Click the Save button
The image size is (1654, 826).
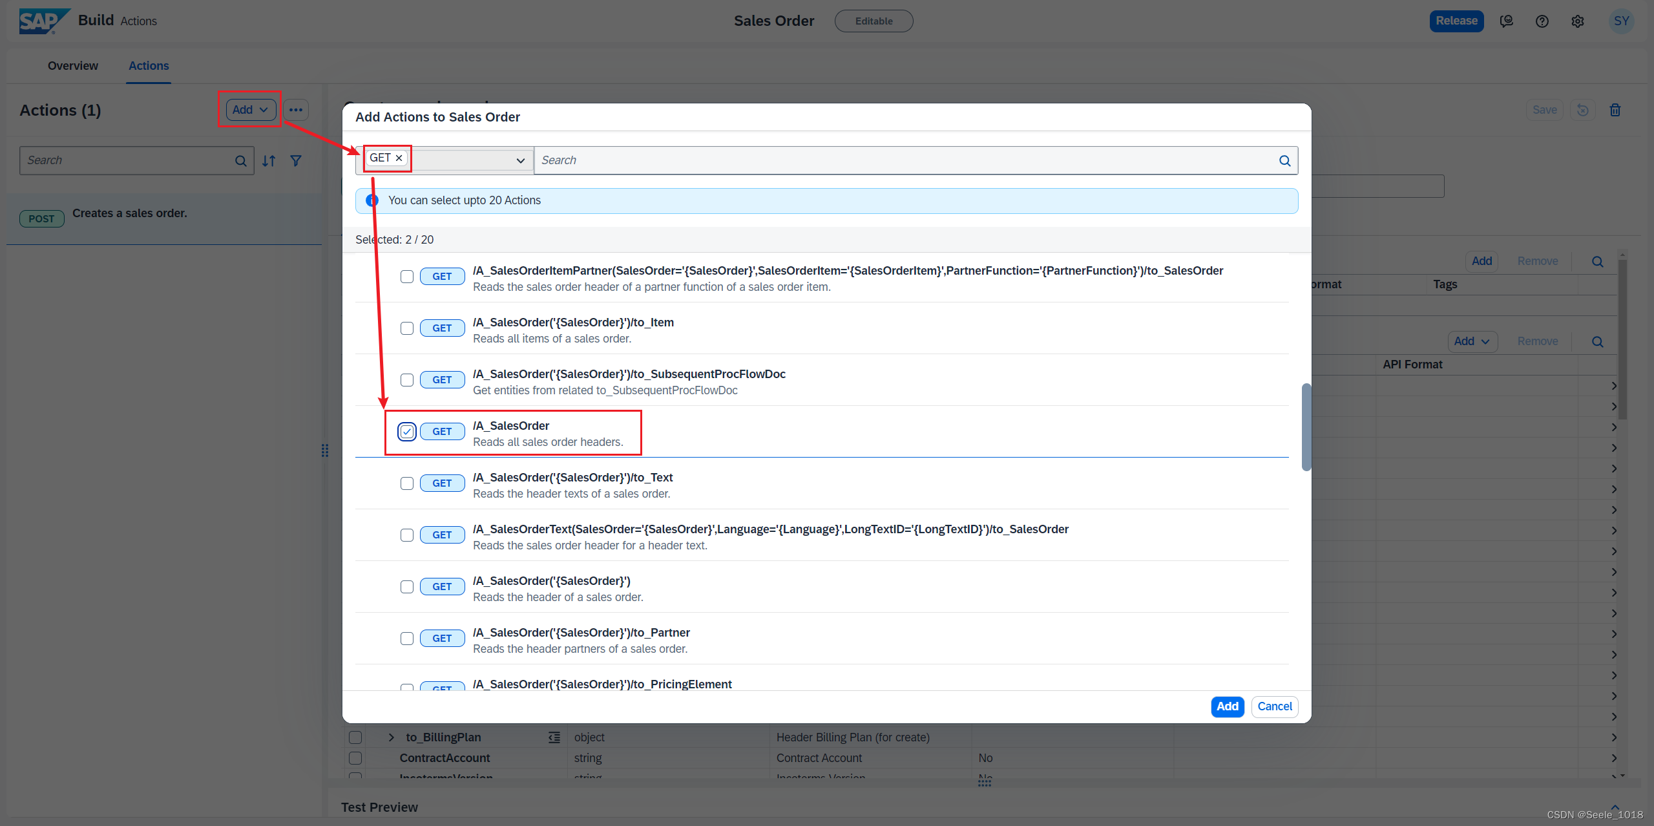click(x=1545, y=110)
